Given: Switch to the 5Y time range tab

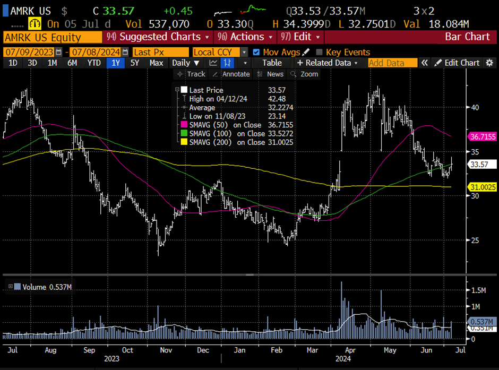Looking at the screenshot, I should point(135,63).
